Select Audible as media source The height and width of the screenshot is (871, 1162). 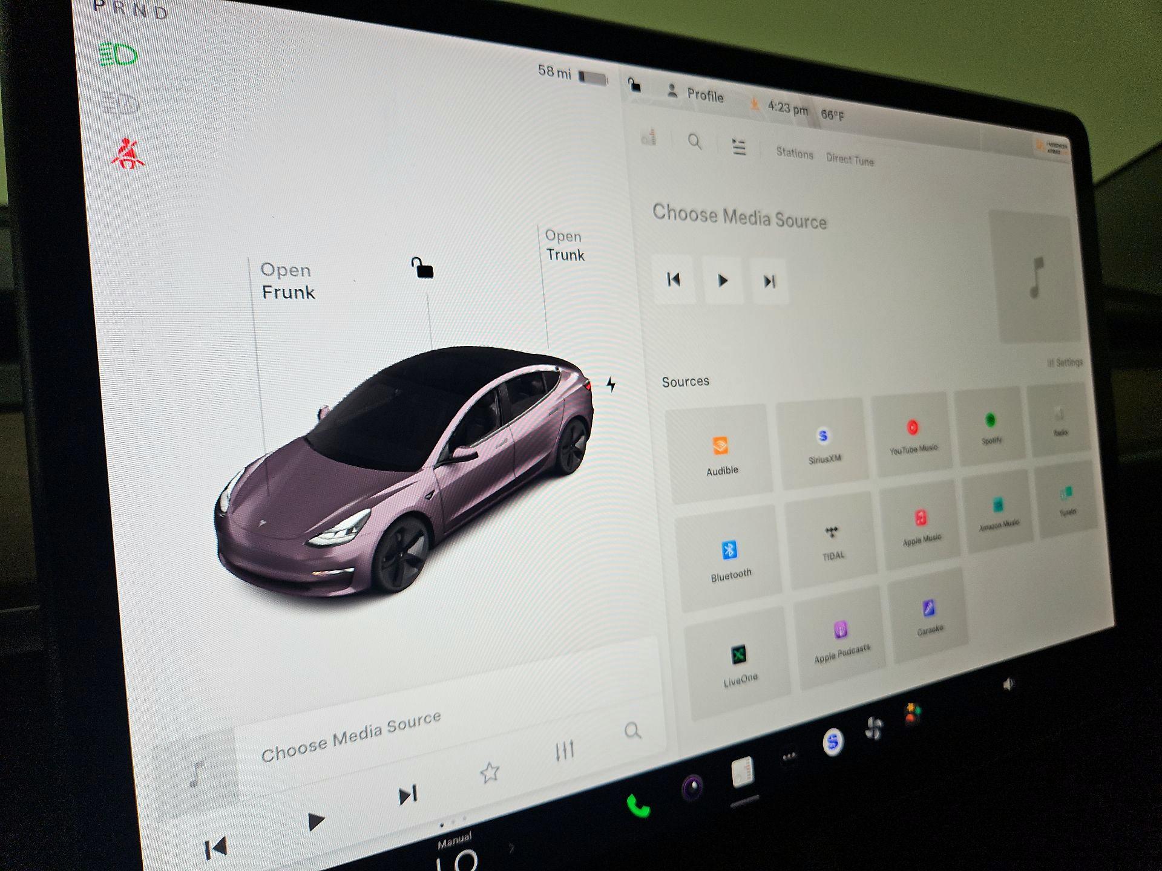pyautogui.click(x=720, y=455)
